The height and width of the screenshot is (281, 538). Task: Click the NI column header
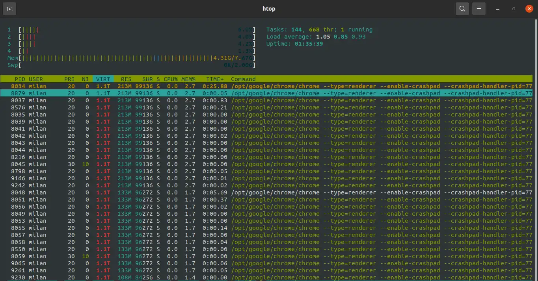(85, 79)
